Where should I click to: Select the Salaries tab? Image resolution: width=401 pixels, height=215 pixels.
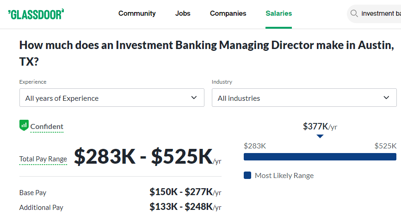click(x=278, y=13)
